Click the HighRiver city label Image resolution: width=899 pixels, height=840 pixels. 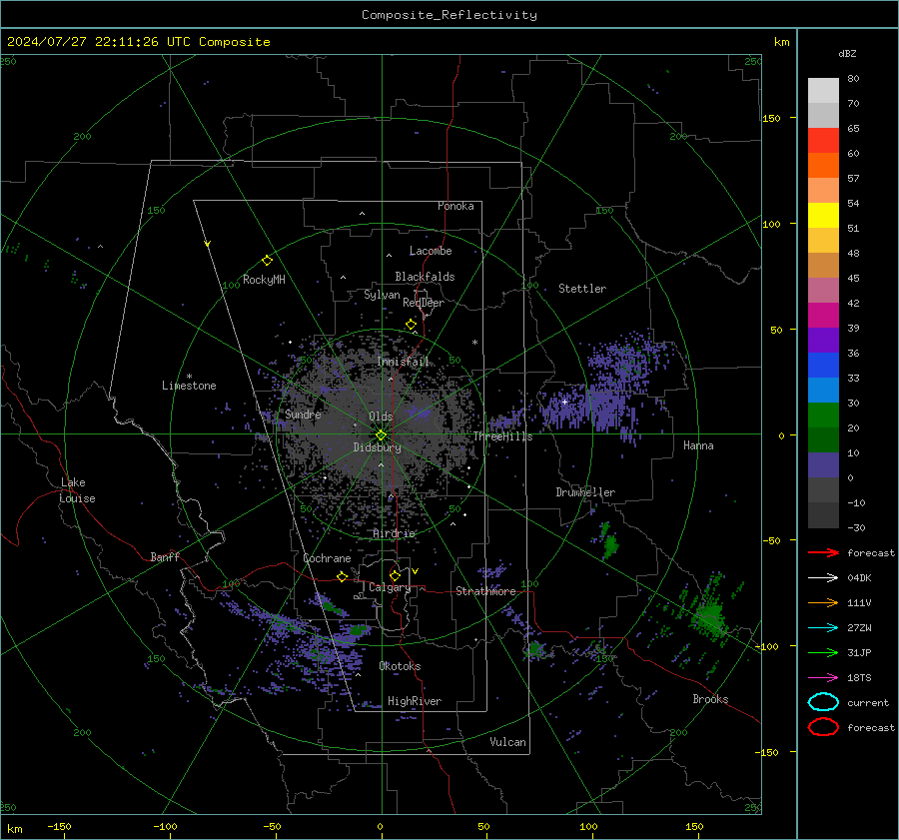[x=415, y=701]
